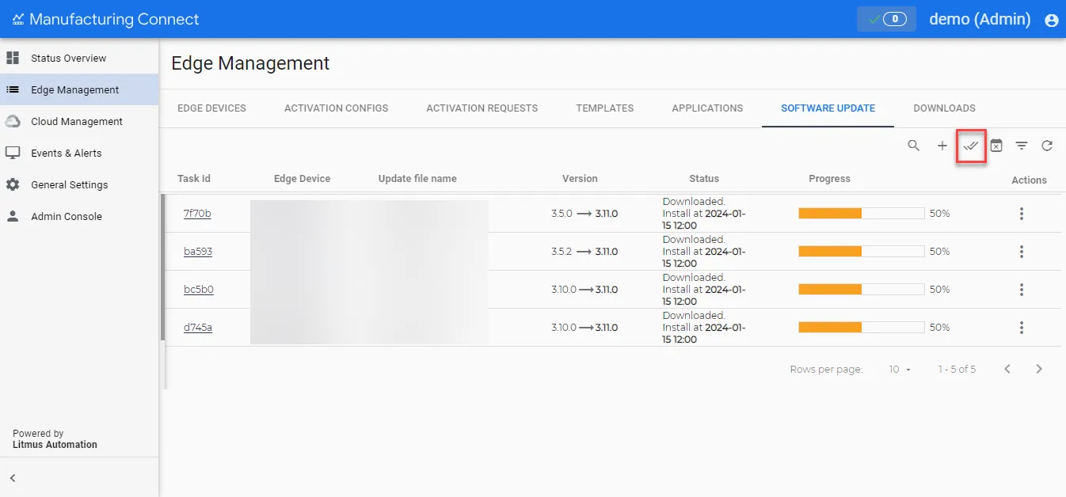The height and width of the screenshot is (497, 1066).
Task: Click the progress bar for task d745a
Action: (862, 328)
